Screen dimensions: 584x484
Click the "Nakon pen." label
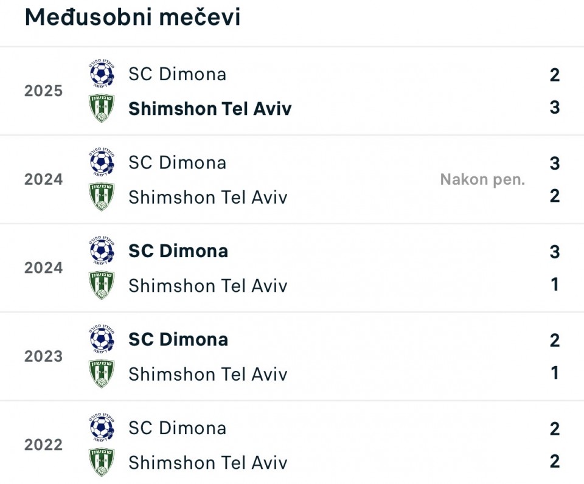482,179
